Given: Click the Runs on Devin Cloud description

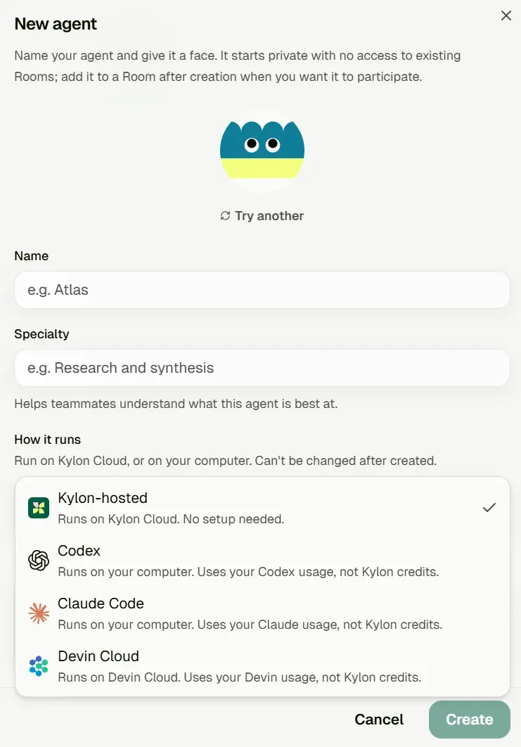Looking at the screenshot, I should (240, 677).
